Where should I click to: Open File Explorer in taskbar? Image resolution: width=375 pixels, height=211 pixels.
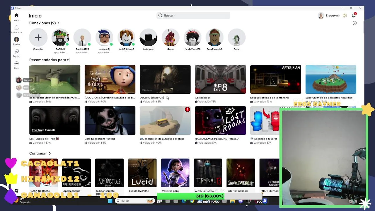pos(232,201)
